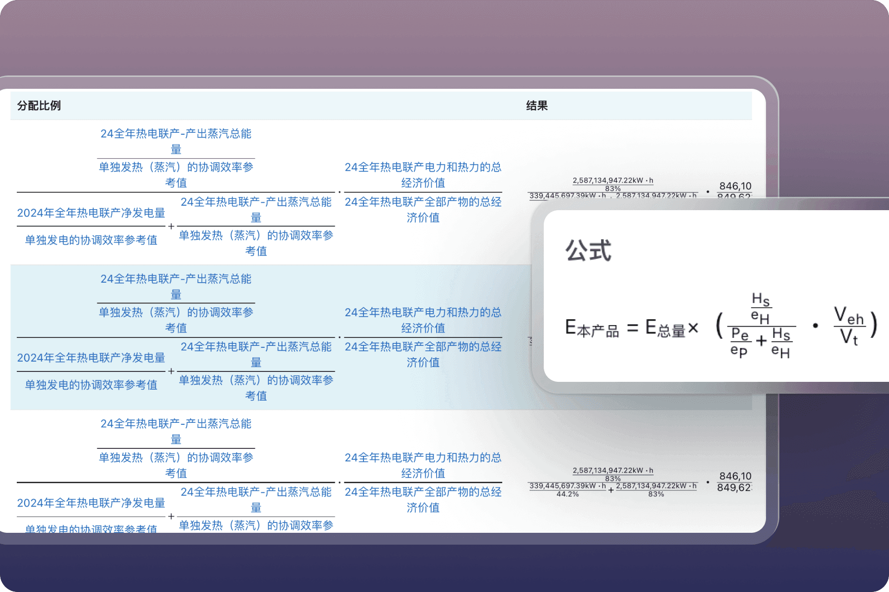Open 24全年热电联产电力和热力的总经济价值 in highlighted row
Image resolution: width=889 pixels, height=592 pixels.
423,320
